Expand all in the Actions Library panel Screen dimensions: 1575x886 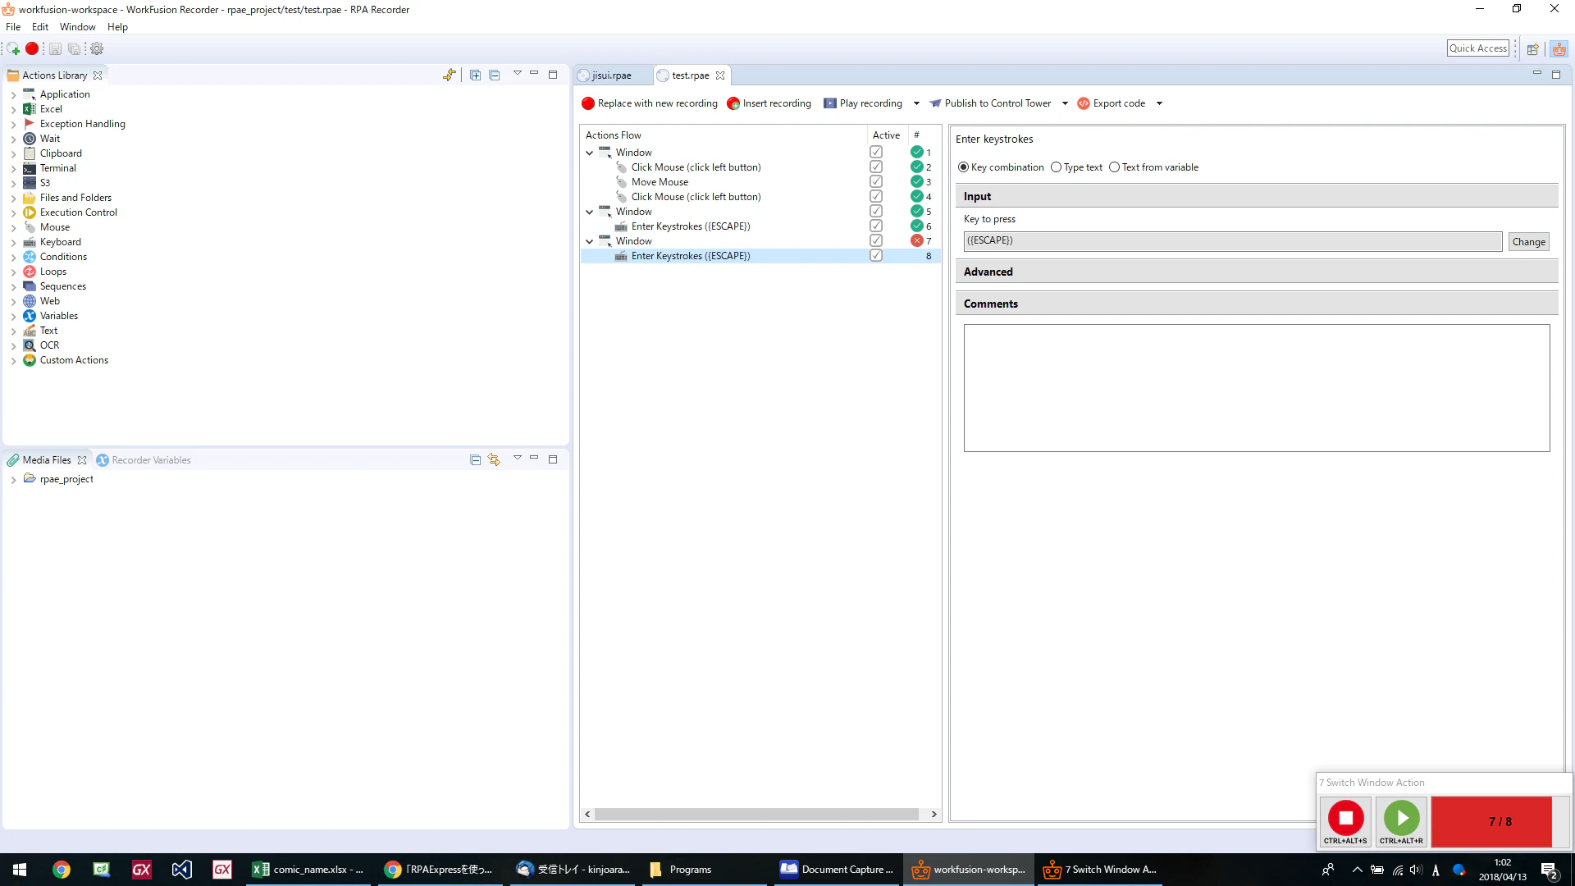point(475,75)
